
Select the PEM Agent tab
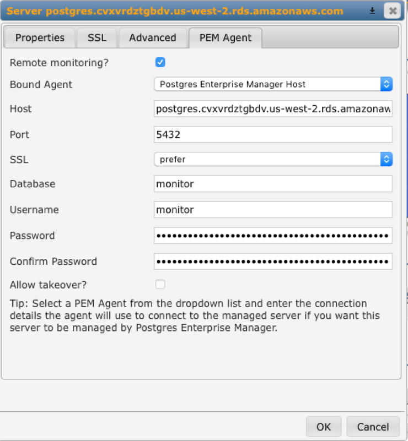[x=225, y=38]
